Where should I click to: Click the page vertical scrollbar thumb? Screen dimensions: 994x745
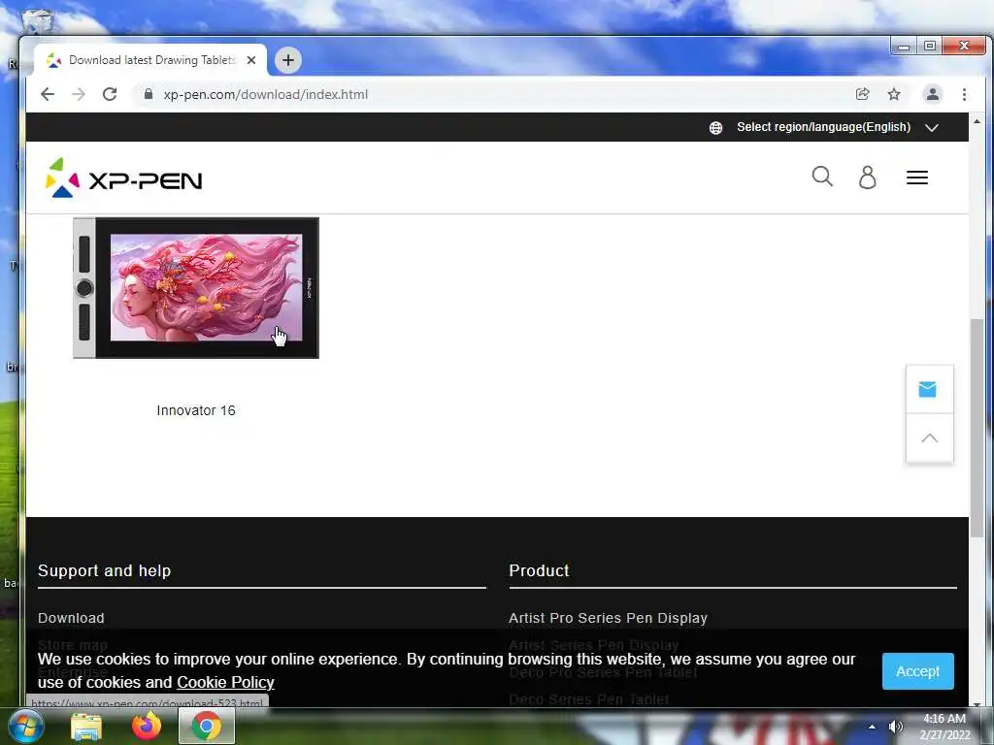(977, 428)
